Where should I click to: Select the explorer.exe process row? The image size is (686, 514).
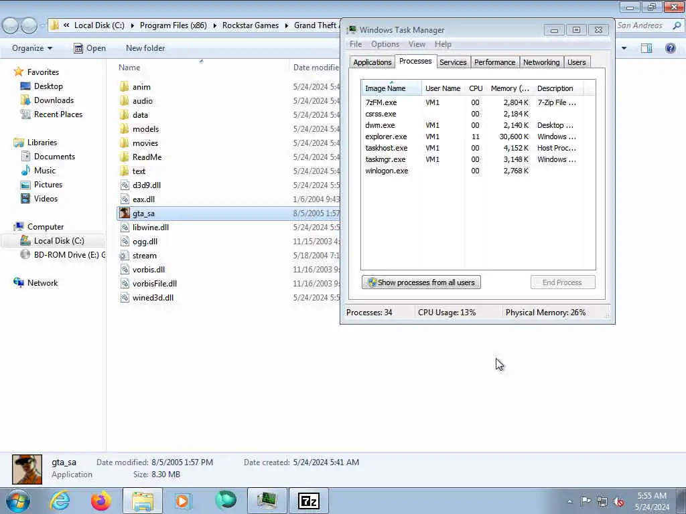(472, 137)
